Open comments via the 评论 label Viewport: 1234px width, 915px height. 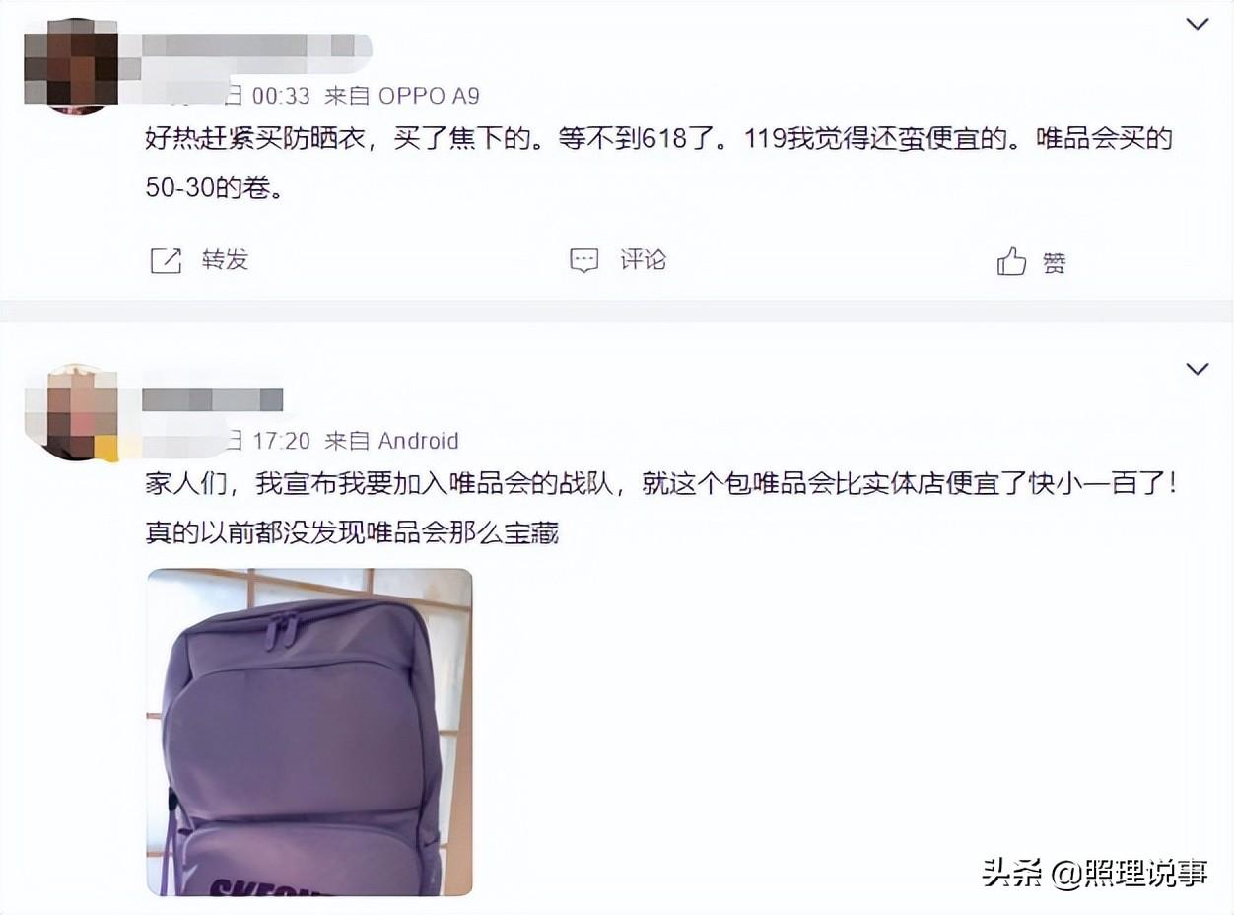[643, 260]
